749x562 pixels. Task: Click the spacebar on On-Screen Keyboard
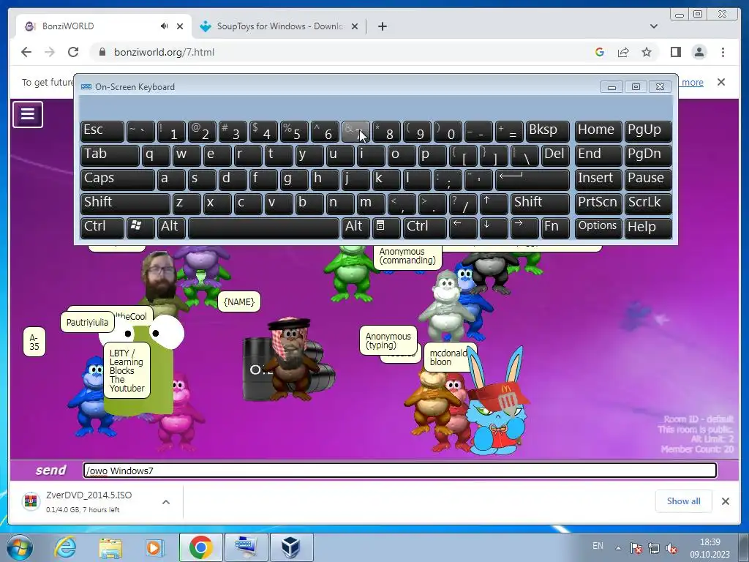tap(263, 228)
